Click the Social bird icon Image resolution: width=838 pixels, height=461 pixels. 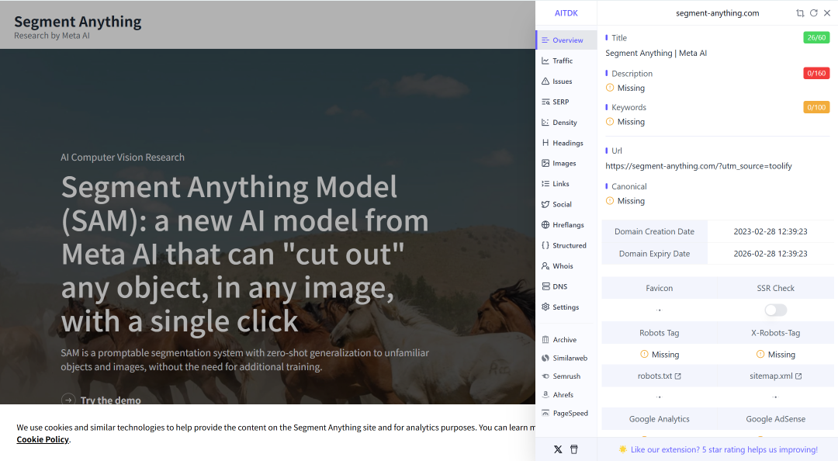point(545,204)
